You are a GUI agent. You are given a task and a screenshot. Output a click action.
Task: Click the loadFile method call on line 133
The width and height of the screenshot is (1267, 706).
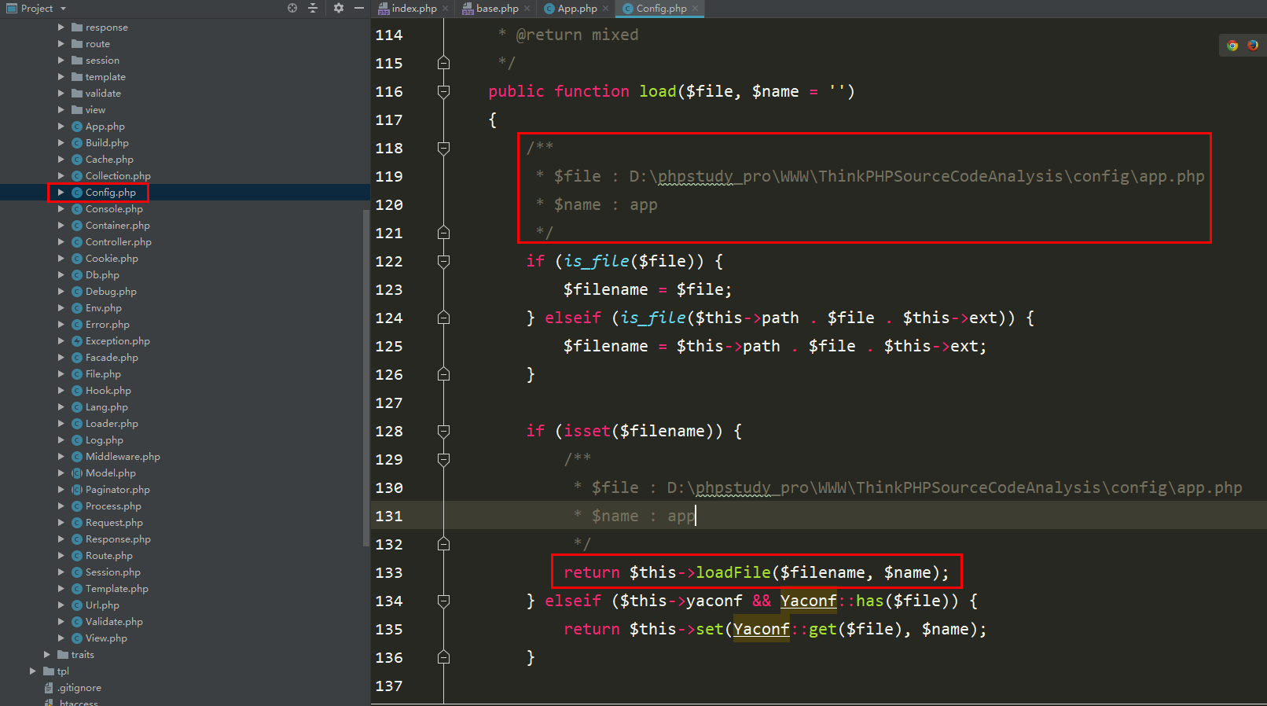(733, 572)
